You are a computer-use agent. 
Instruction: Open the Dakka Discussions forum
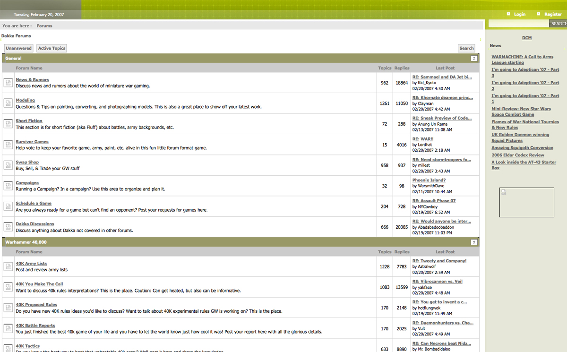(35, 224)
